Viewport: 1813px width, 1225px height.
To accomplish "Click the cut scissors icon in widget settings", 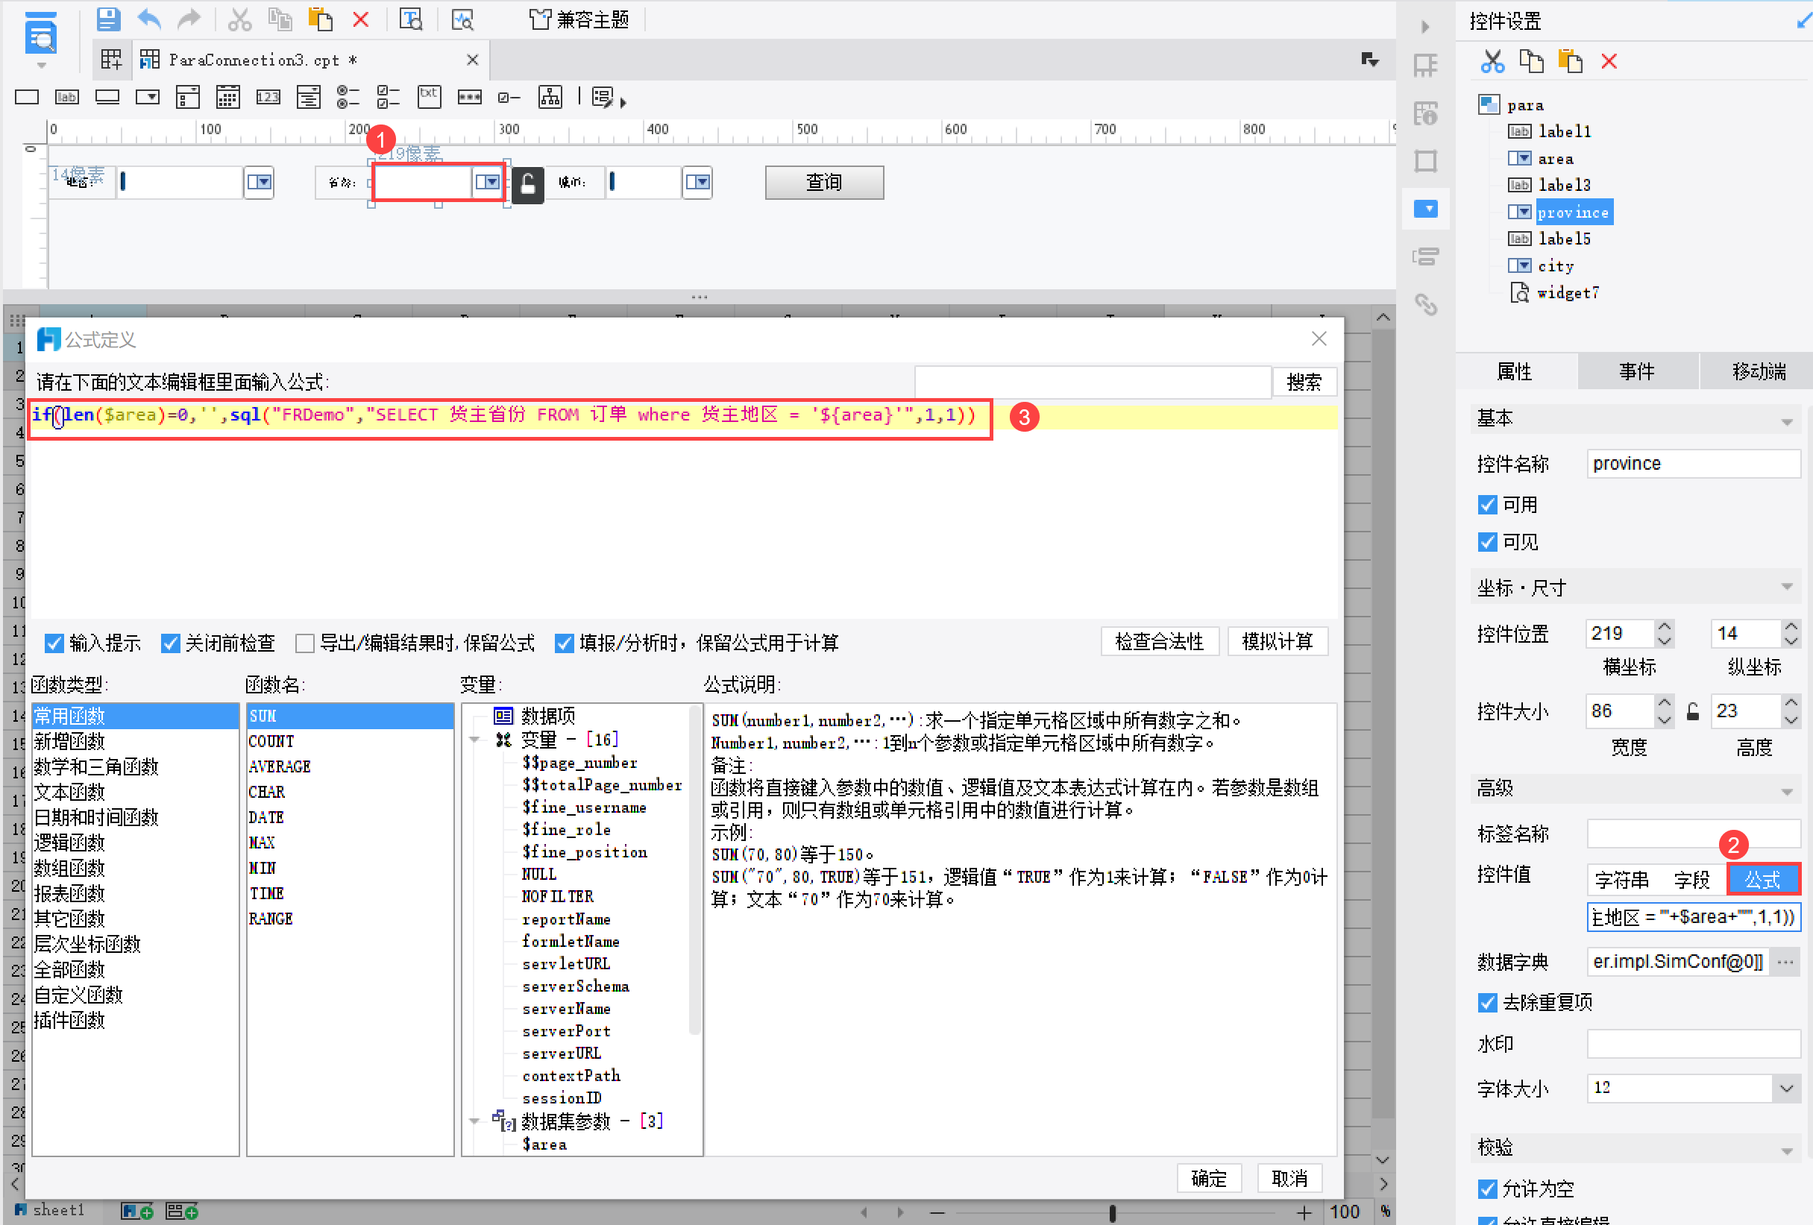I will click(x=1492, y=62).
